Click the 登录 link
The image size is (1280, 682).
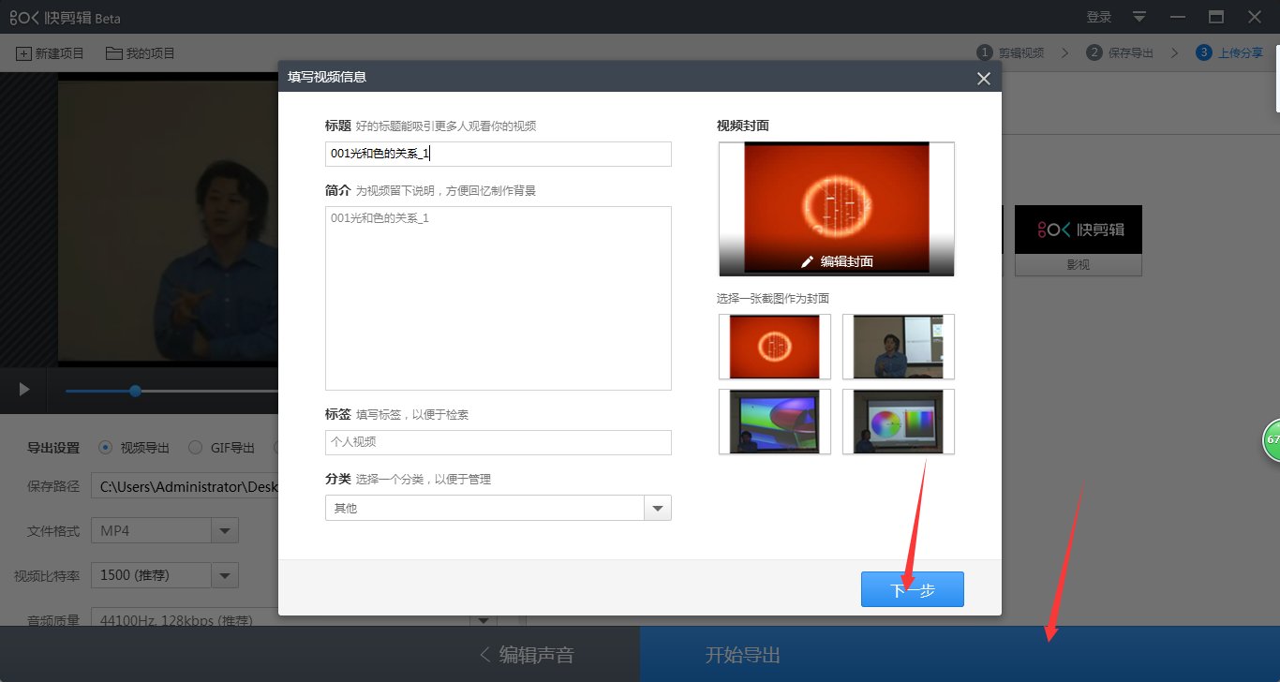click(1097, 16)
